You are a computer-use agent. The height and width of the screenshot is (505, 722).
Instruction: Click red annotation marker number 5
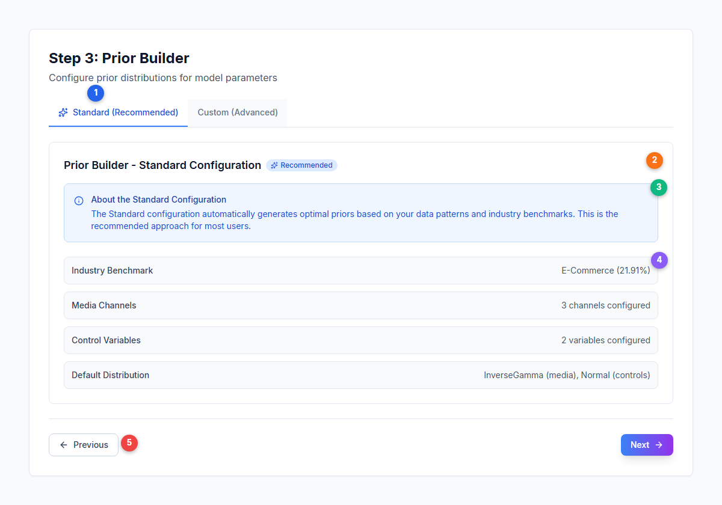[x=129, y=442]
